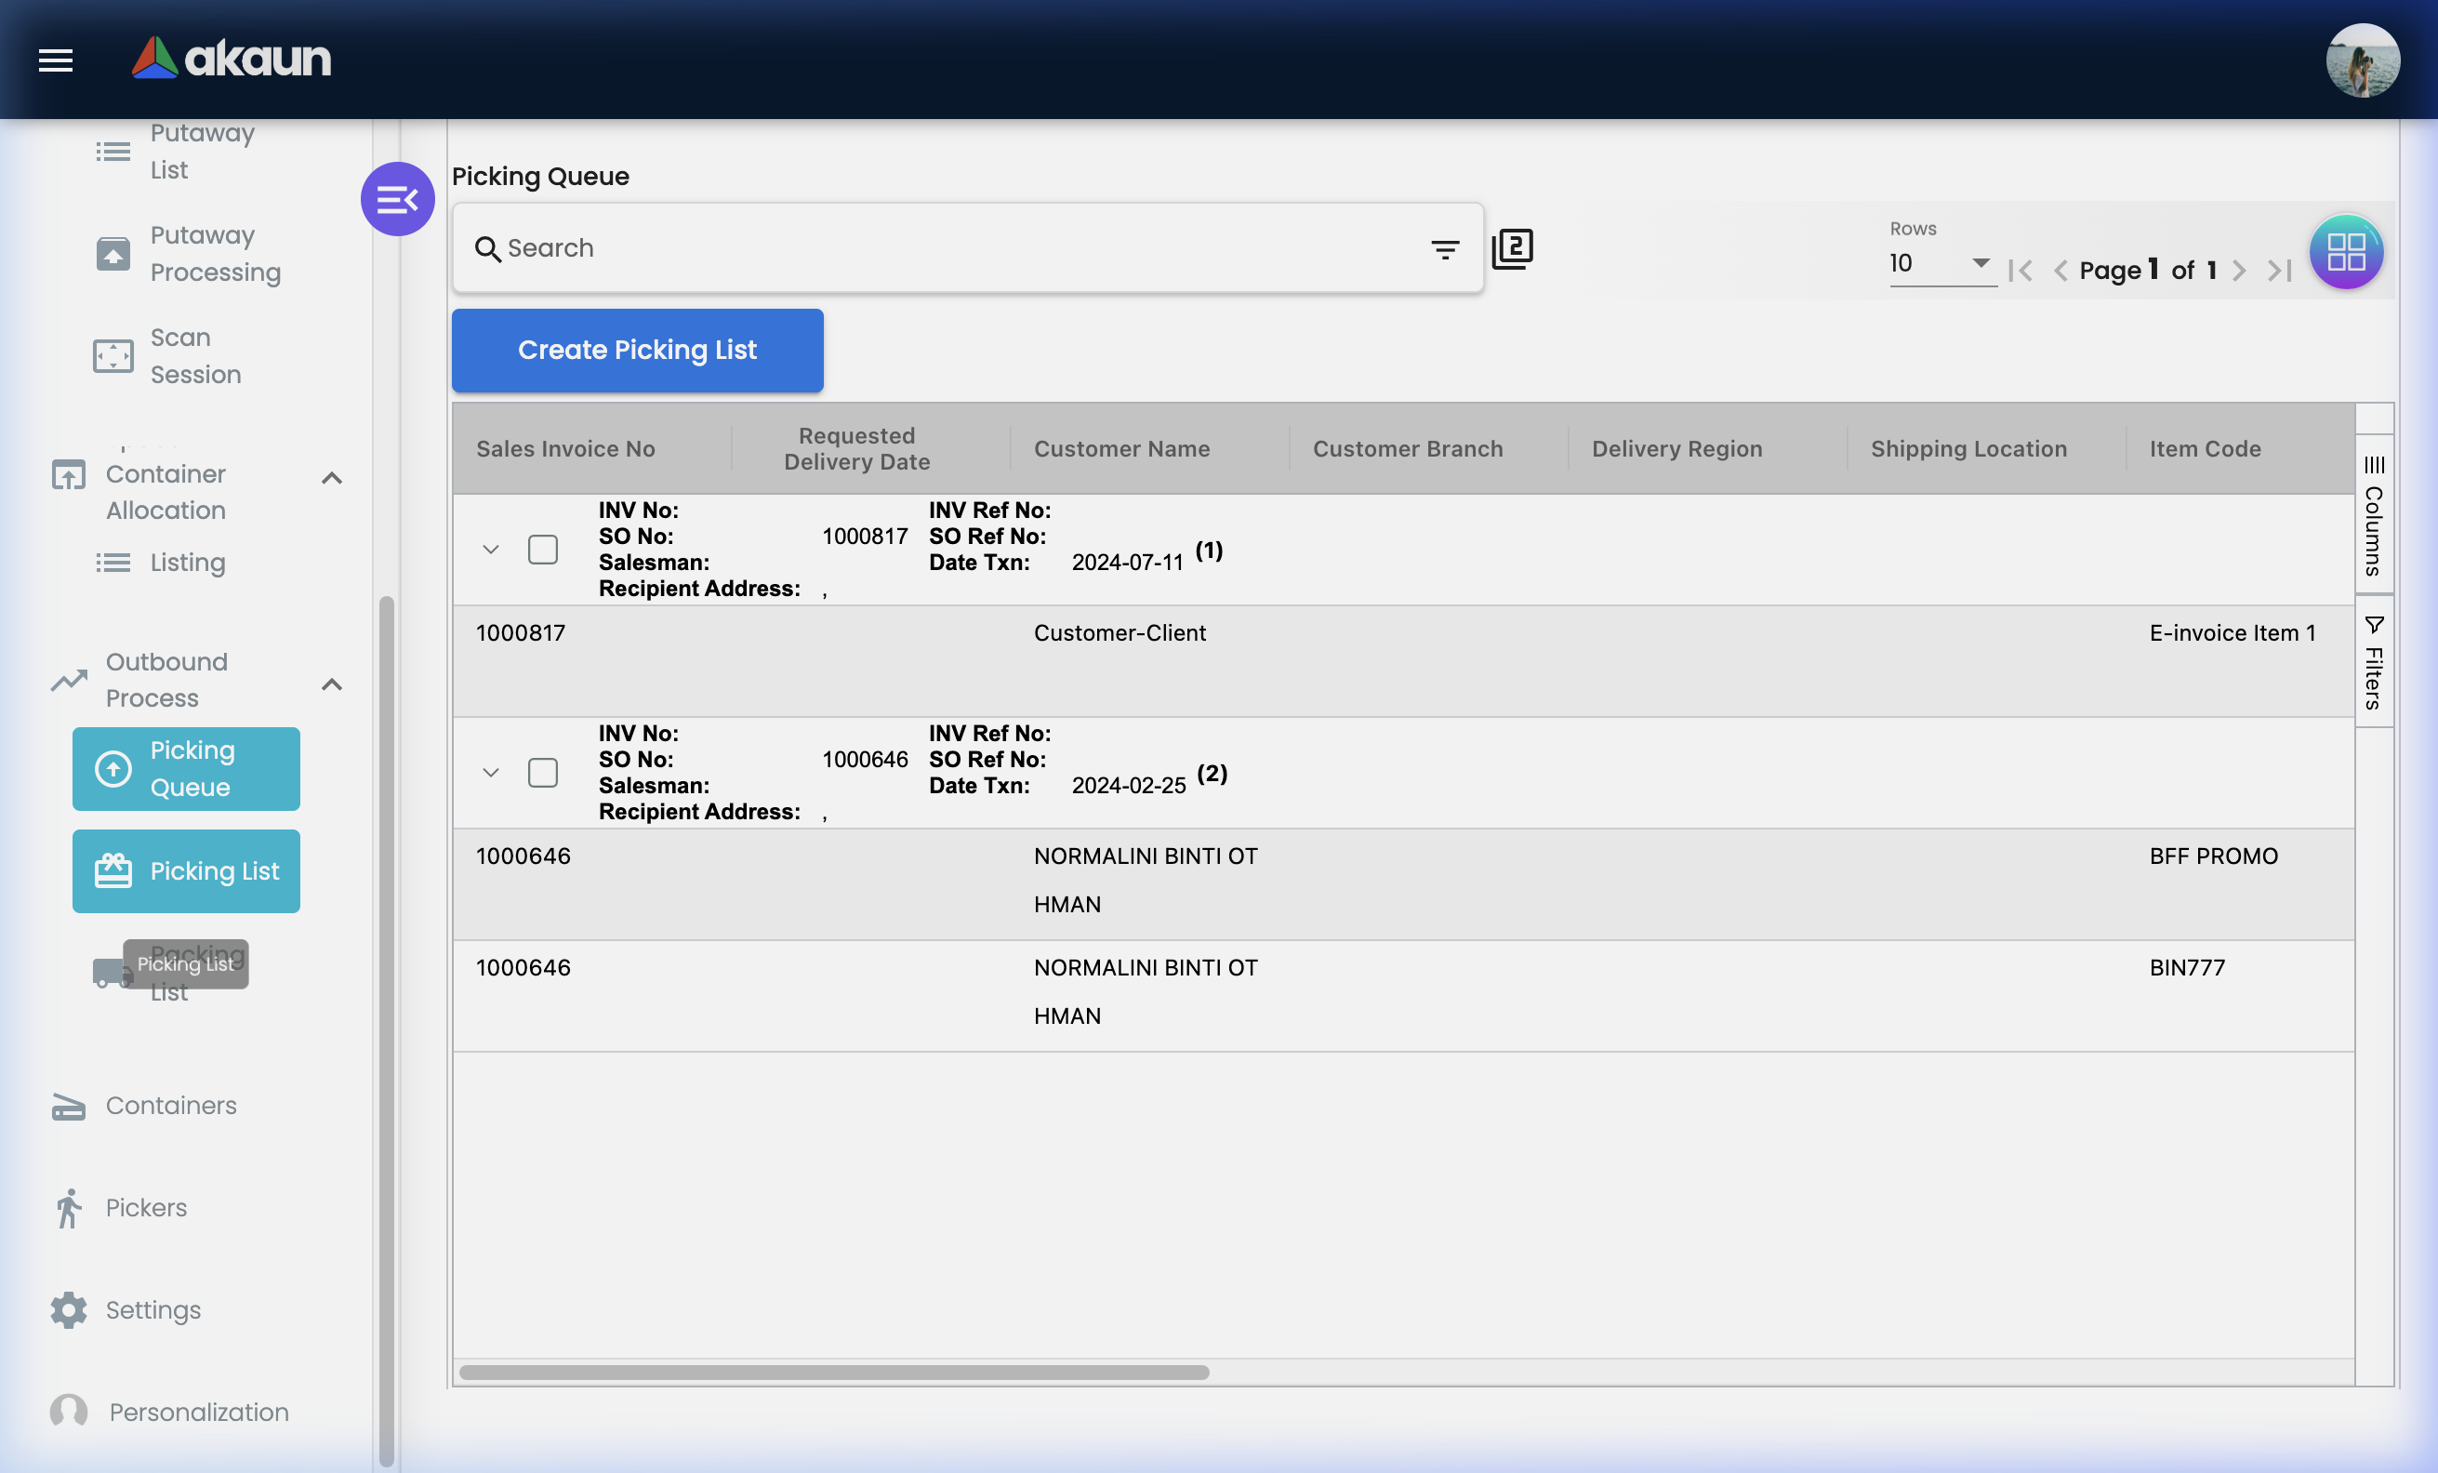Image resolution: width=2438 pixels, height=1473 pixels.
Task: Open the Rows per page dropdown
Action: 1941,263
